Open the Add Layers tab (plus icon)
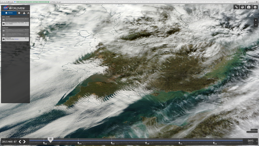 pyautogui.click(x=19, y=13)
